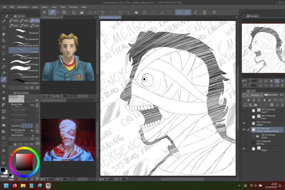Toggle visibility of the Paper layer

[244, 149]
